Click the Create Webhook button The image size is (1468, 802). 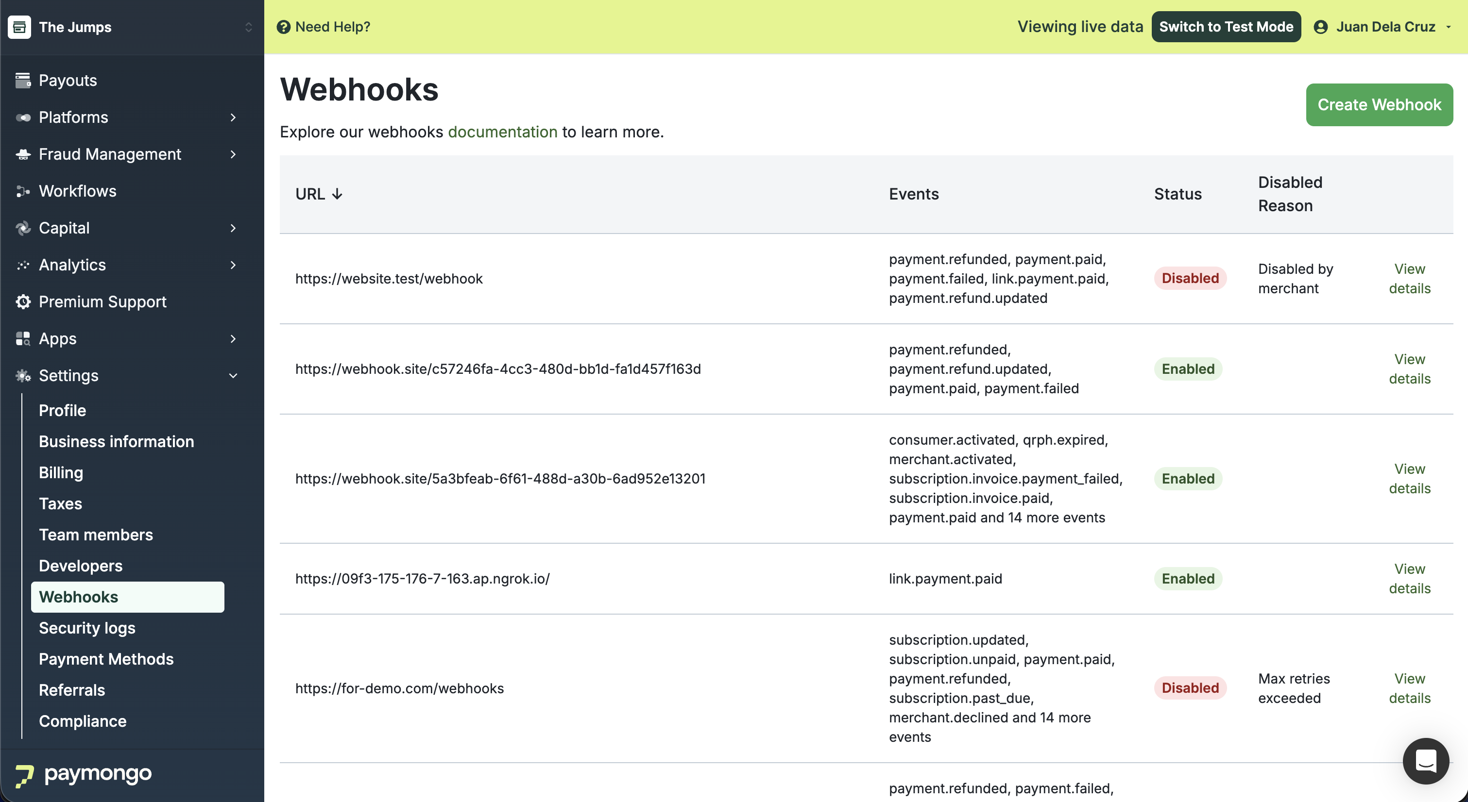(1379, 105)
